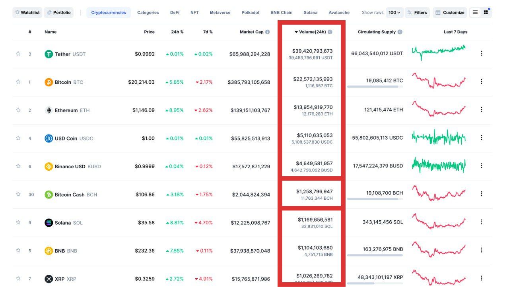Click the Bitcoin Cash logo
The height and width of the screenshot is (287, 509).
pyautogui.click(x=49, y=195)
